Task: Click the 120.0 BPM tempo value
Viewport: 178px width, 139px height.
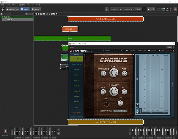Action: [113, 9]
